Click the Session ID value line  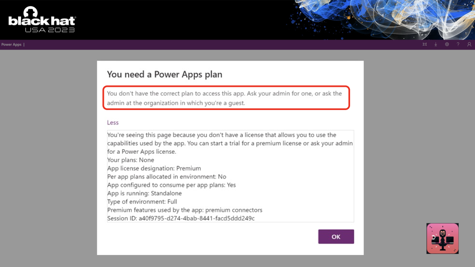point(181,218)
